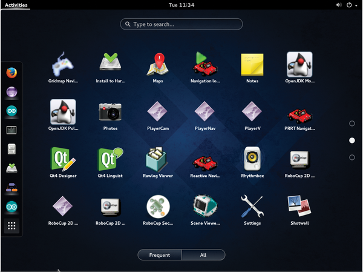363x272 pixels.
Task: Launch Qt4 Designer
Action: point(63,162)
